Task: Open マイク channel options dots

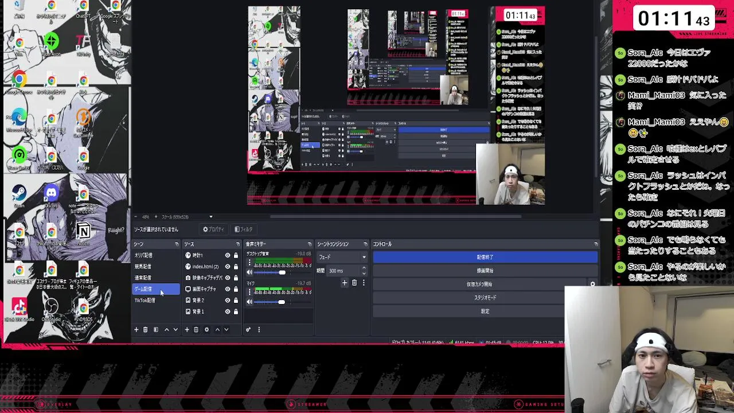Action: click(x=249, y=292)
